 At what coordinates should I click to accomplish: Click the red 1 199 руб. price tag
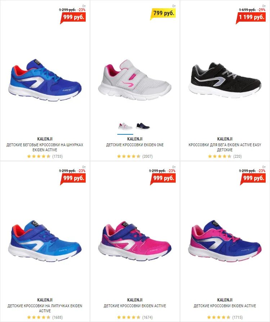pos(251,17)
